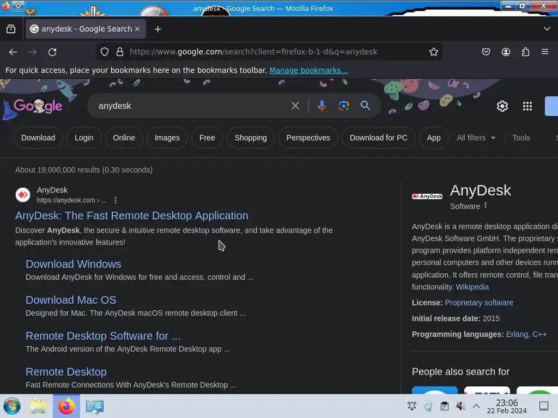The image size is (558, 418).
Task: Open the Wikipedia link in knowledge panel
Action: click(x=472, y=287)
